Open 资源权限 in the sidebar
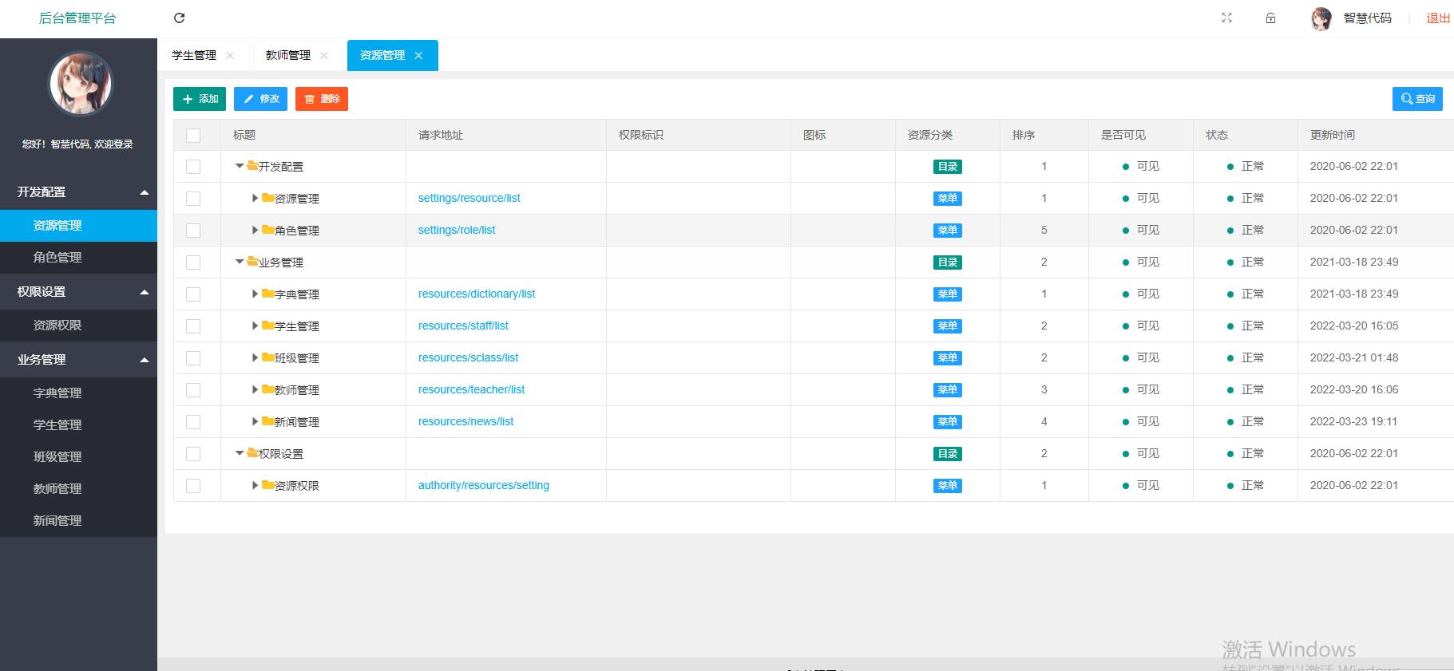 tap(78, 326)
